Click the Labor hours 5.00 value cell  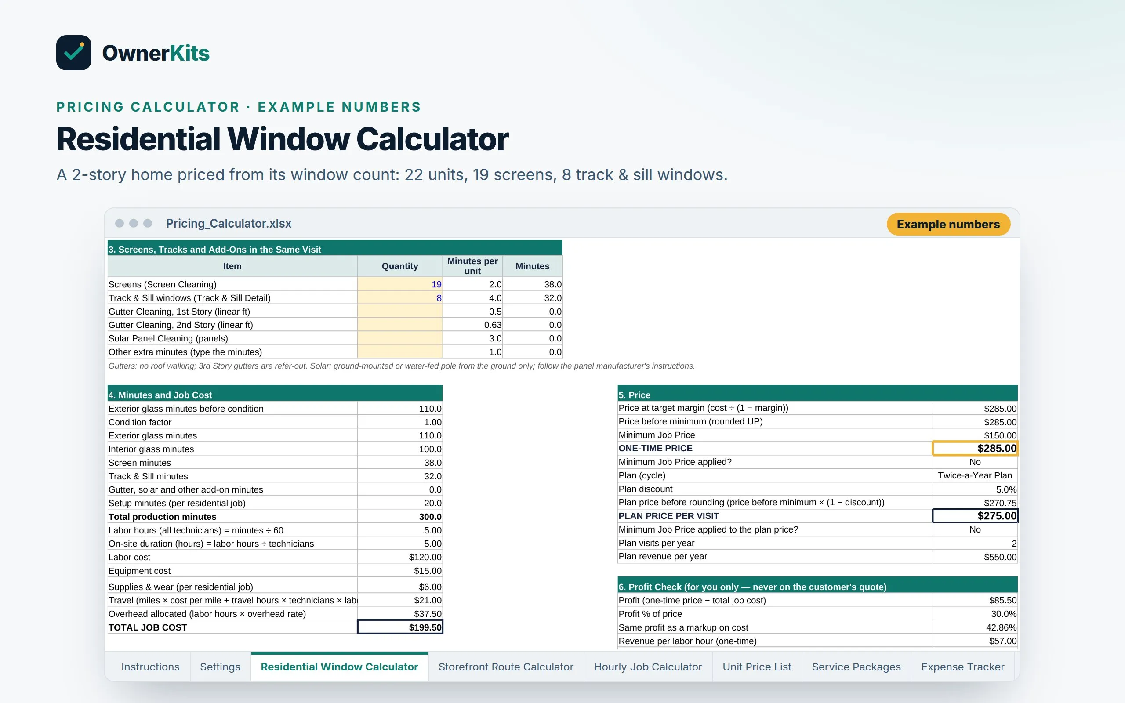pos(400,530)
